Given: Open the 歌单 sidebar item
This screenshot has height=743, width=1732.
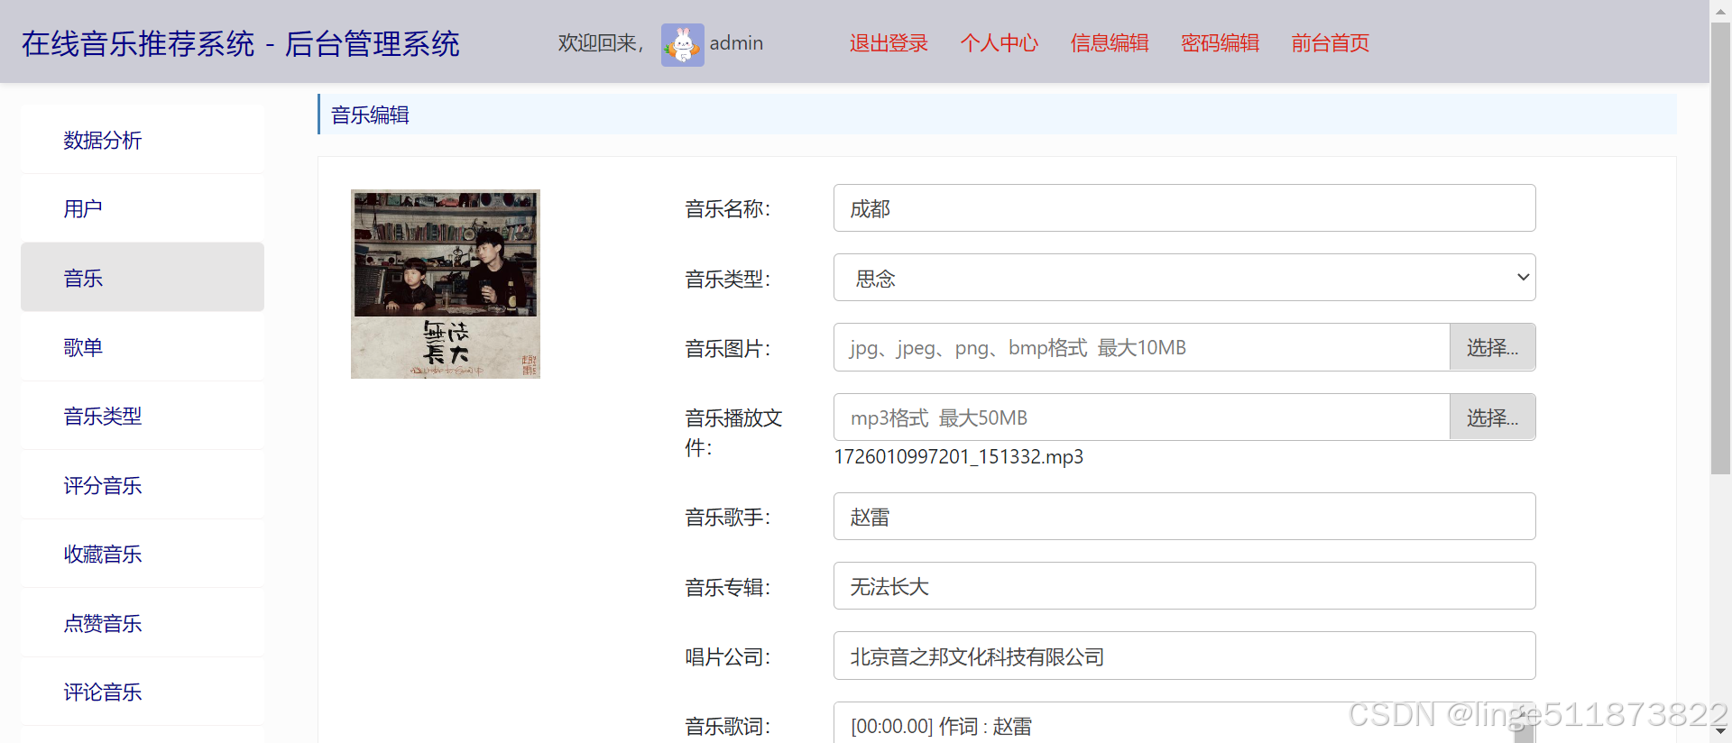Looking at the screenshot, I should pos(143,346).
